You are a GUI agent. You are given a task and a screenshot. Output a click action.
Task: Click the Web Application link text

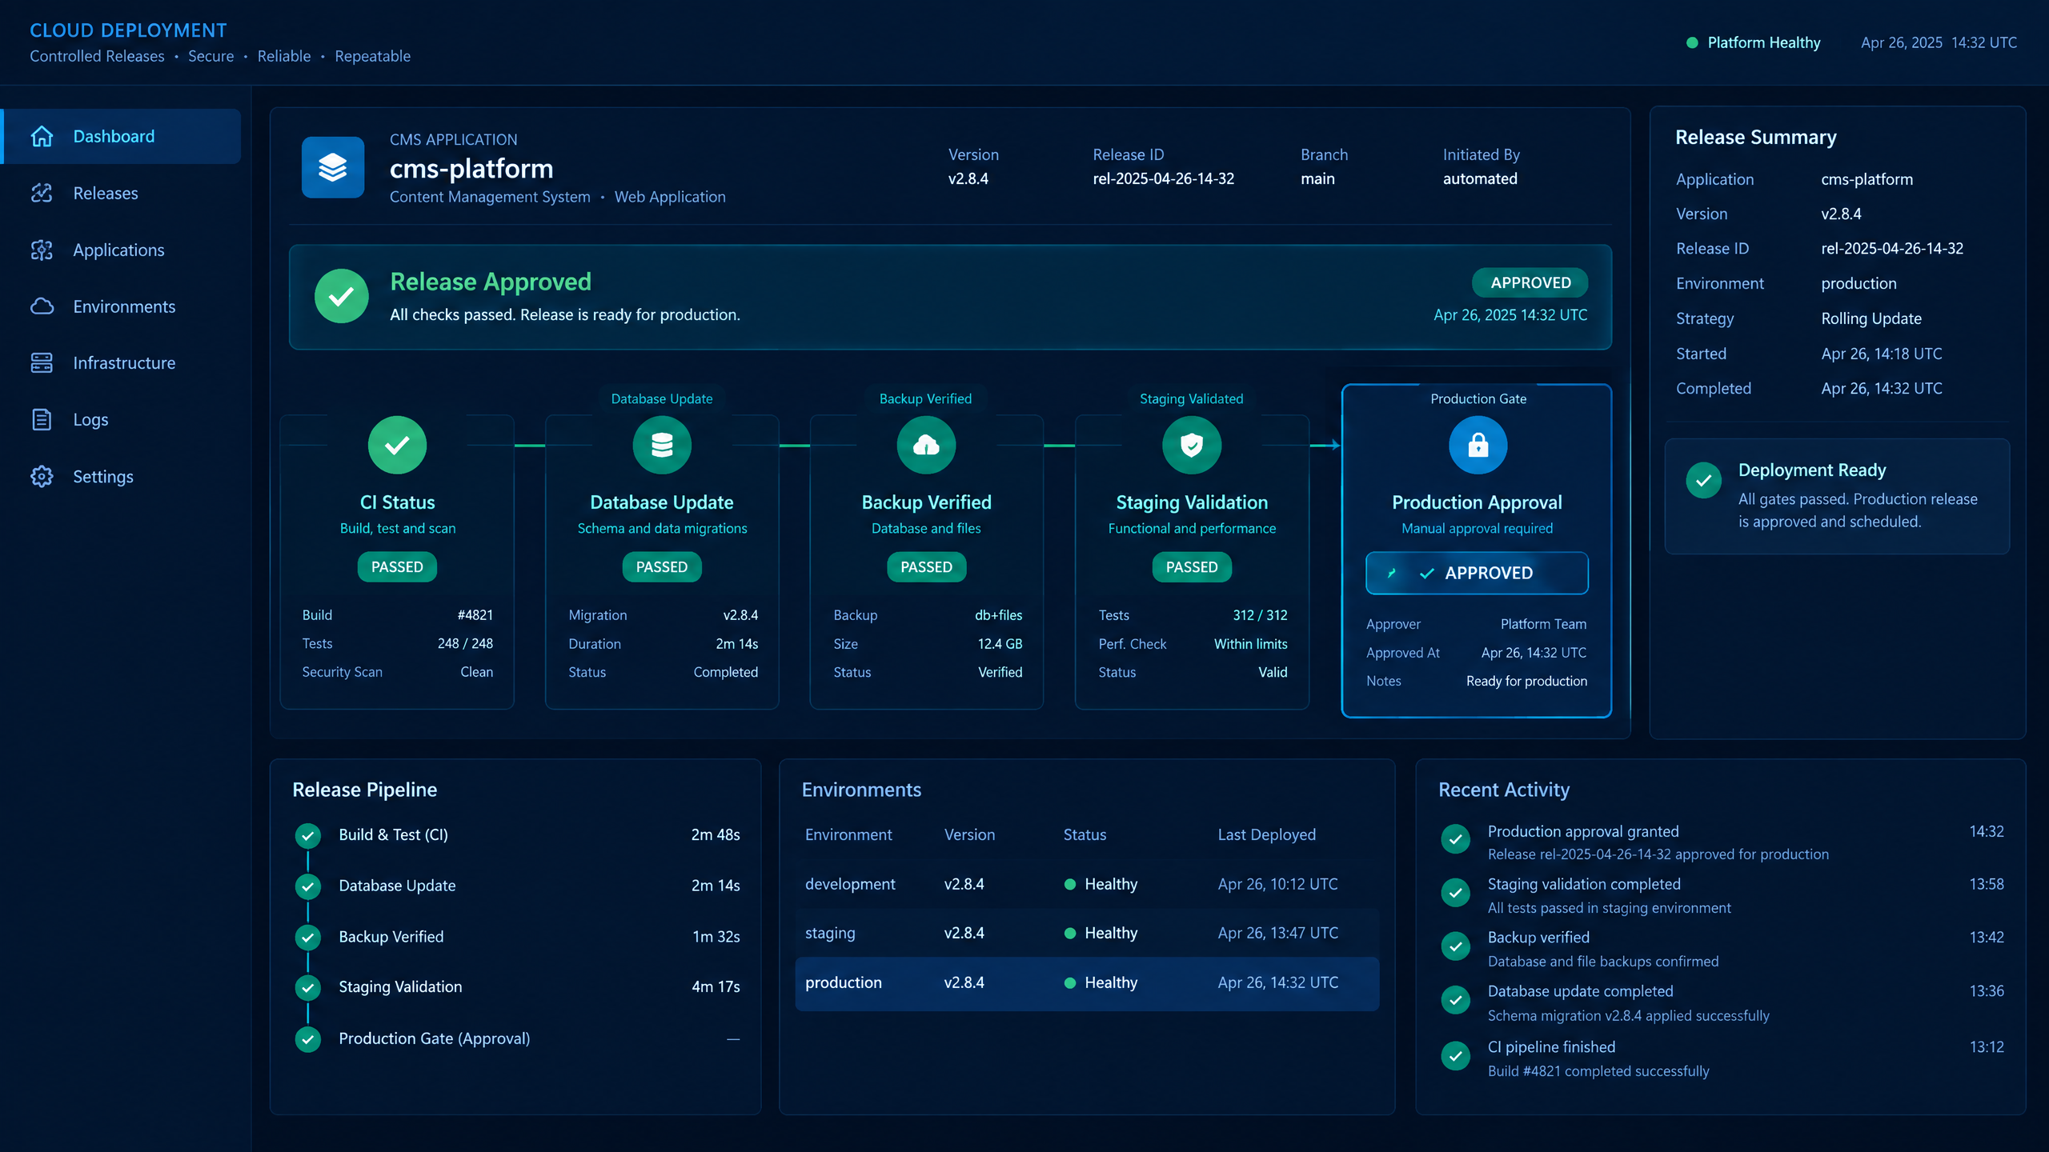coord(670,197)
